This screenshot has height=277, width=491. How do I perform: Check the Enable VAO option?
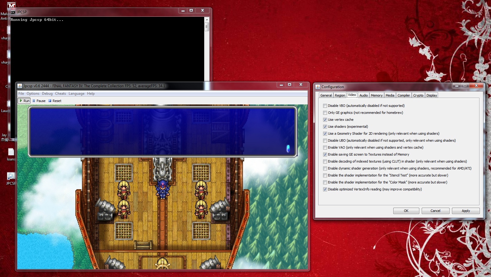[x=325, y=148]
